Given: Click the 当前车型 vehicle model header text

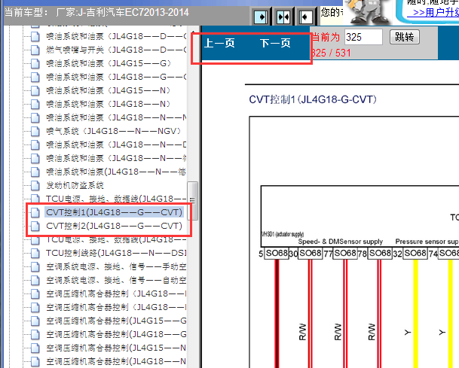Looking at the screenshot, I should coord(96,13).
